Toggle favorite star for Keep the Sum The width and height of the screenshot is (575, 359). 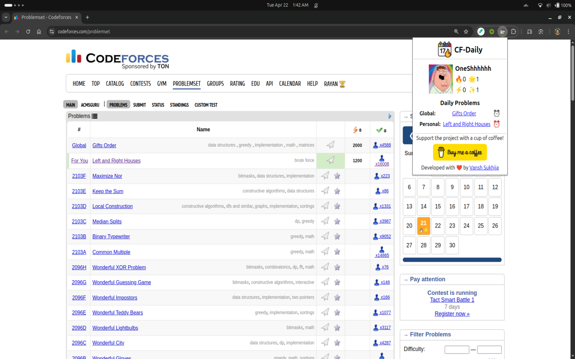click(337, 191)
